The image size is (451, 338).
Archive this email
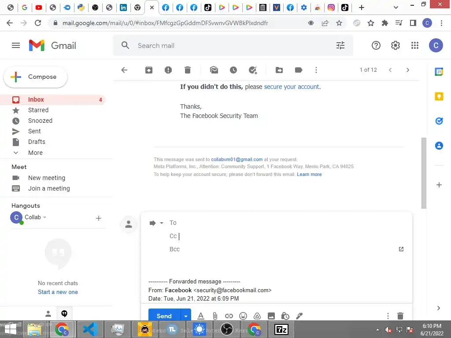tap(149, 70)
